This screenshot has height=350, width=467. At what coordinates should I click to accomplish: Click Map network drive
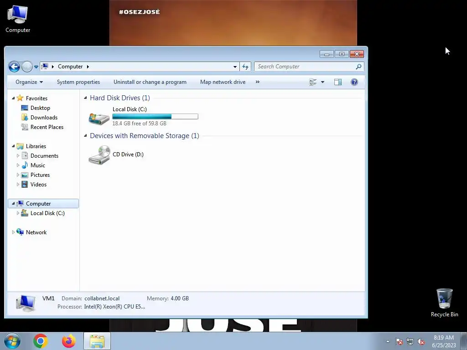223,82
